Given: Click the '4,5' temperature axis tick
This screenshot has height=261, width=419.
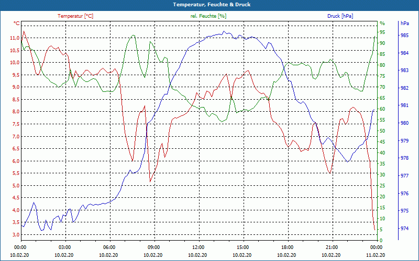Looking at the screenshot, I should point(16,198).
